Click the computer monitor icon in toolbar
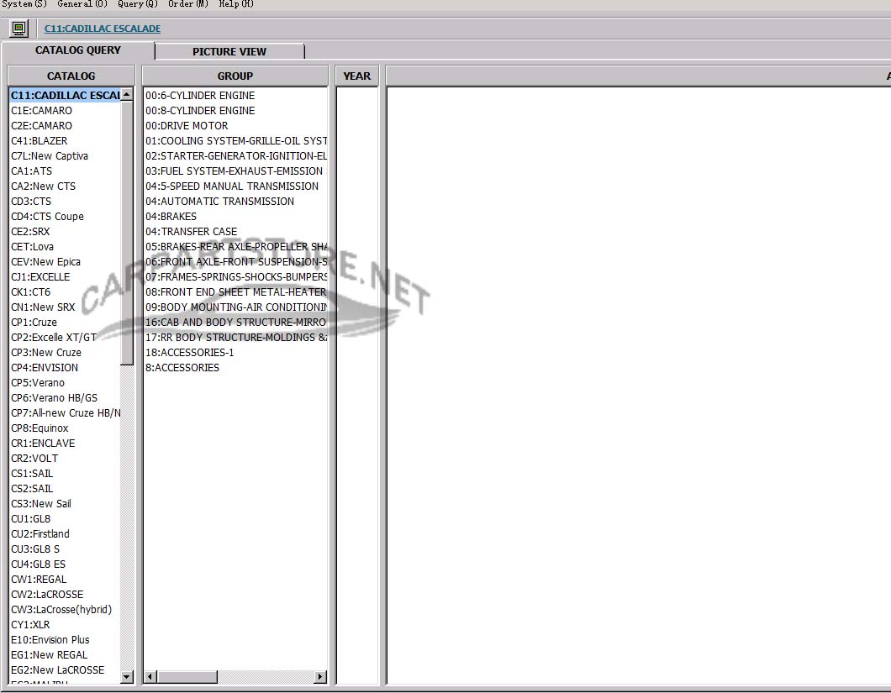The image size is (891, 693). 18,29
